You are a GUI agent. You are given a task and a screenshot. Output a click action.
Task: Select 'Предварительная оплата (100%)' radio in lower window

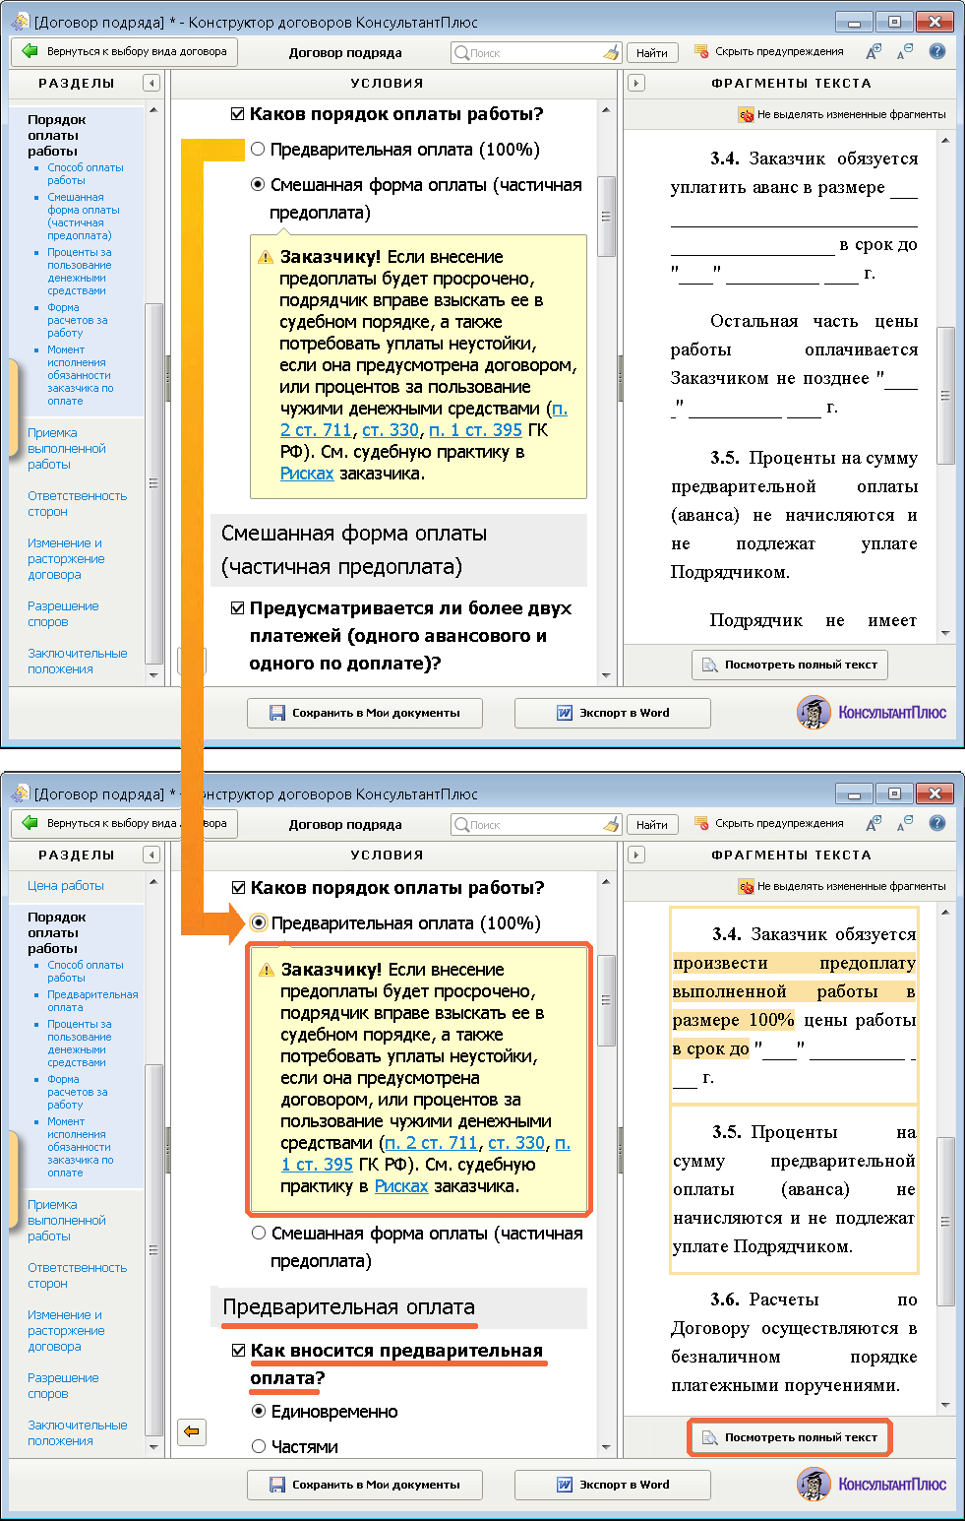click(x=259, y=923)
